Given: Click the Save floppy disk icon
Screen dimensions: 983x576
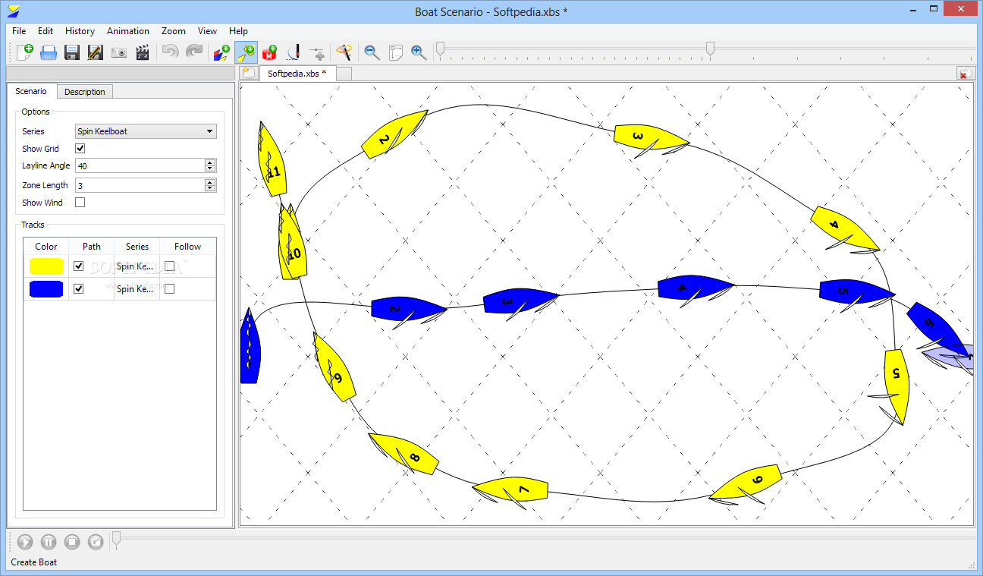Looking at the screenshot, I should click(72, 52).
